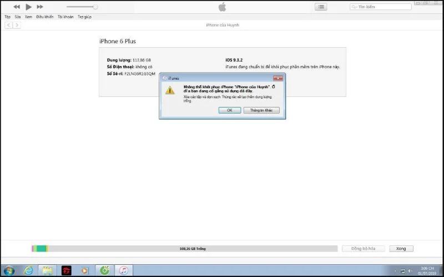The image size is (444, 277).
Task: Click the serial number F2LNG0R1G5QM
Action: pyautogui.click(x=140, y=74)
